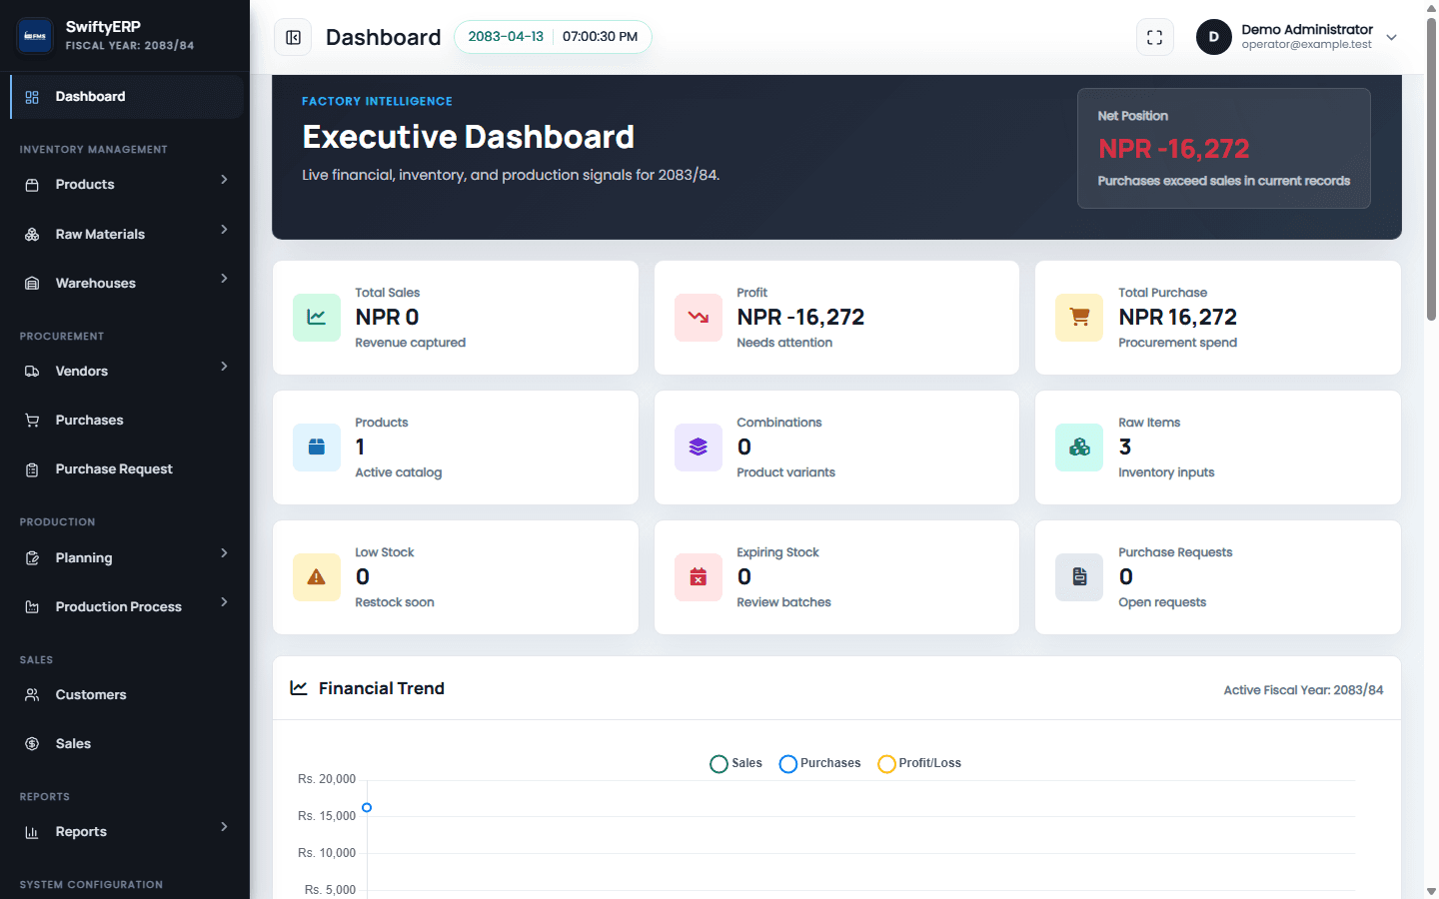Click the page vertical scrollbar thumb
This screenshot has height=899, width=1439.
[x=1431, y=168]
